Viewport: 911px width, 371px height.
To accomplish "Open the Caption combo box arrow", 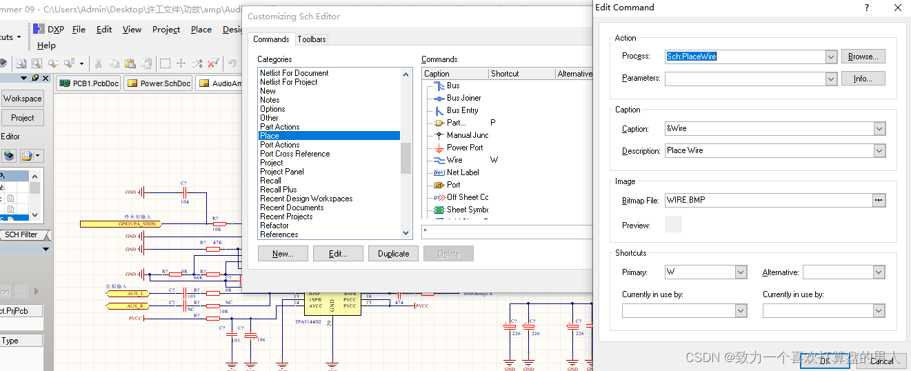I will [x=879, y=129].
